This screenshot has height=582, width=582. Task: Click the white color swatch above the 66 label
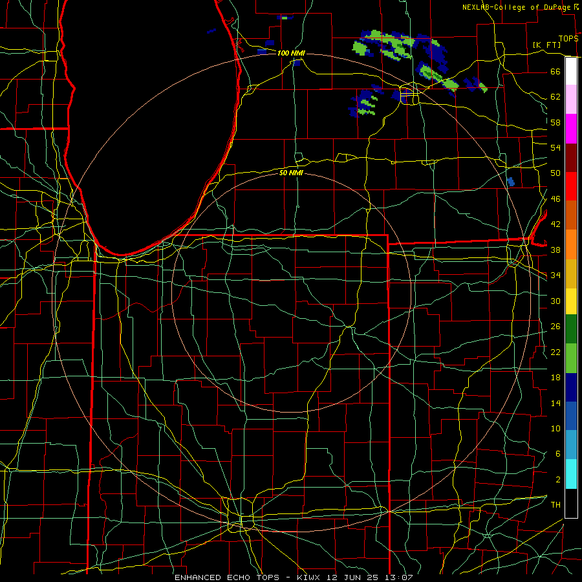pyautogui.click(x=571, y=71)
